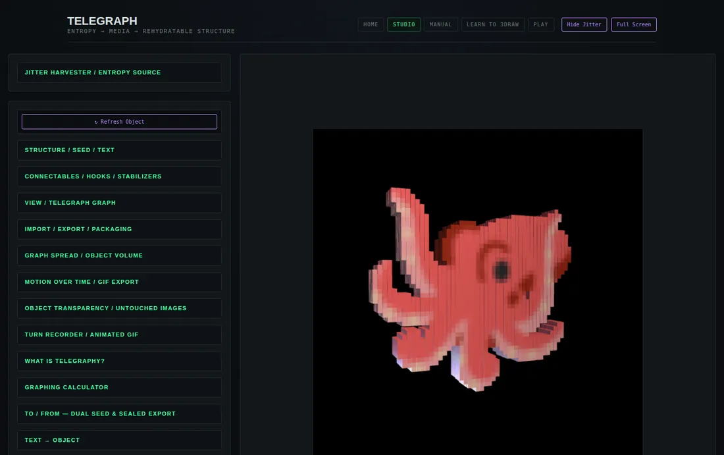Viewport: 724px width, 455px height.
Task: Enter Full Screen mode
Action: coord(634,24)
